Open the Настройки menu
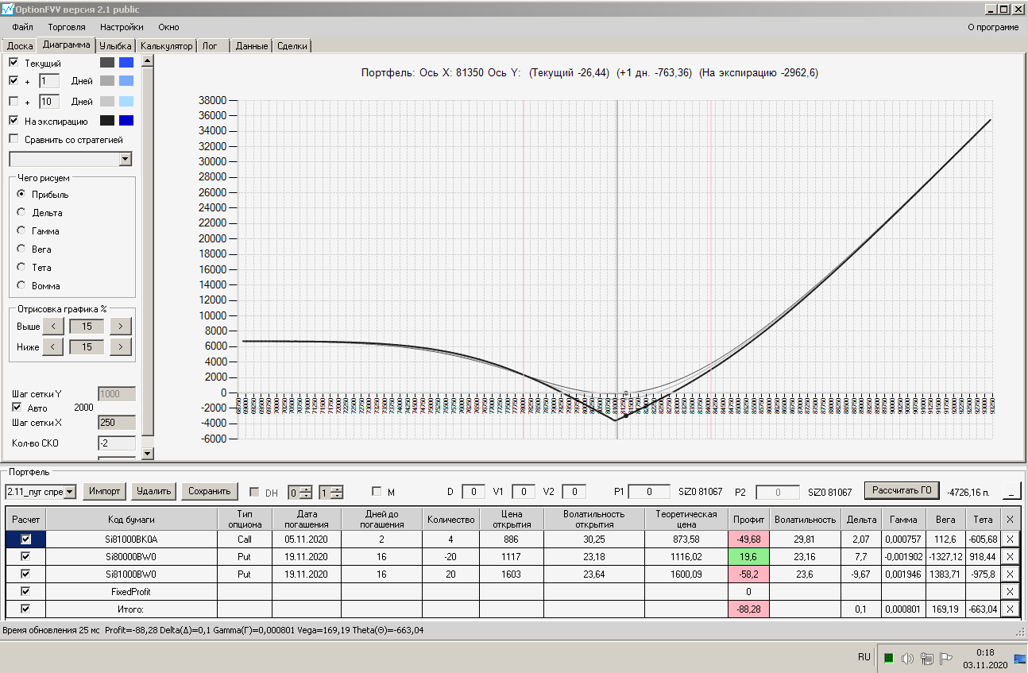This screenshot has width=1028, height=673. 122,27
